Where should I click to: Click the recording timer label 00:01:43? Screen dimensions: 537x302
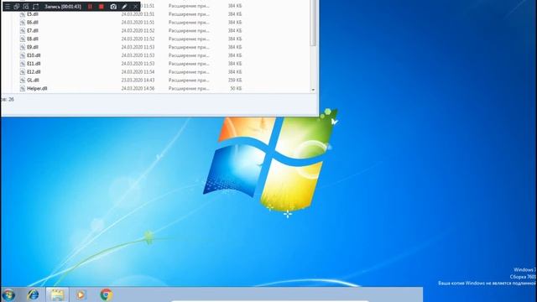point(63,7)
